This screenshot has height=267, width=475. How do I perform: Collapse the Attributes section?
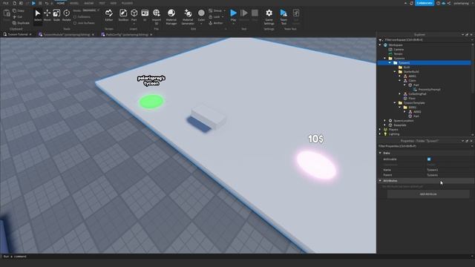380,181
